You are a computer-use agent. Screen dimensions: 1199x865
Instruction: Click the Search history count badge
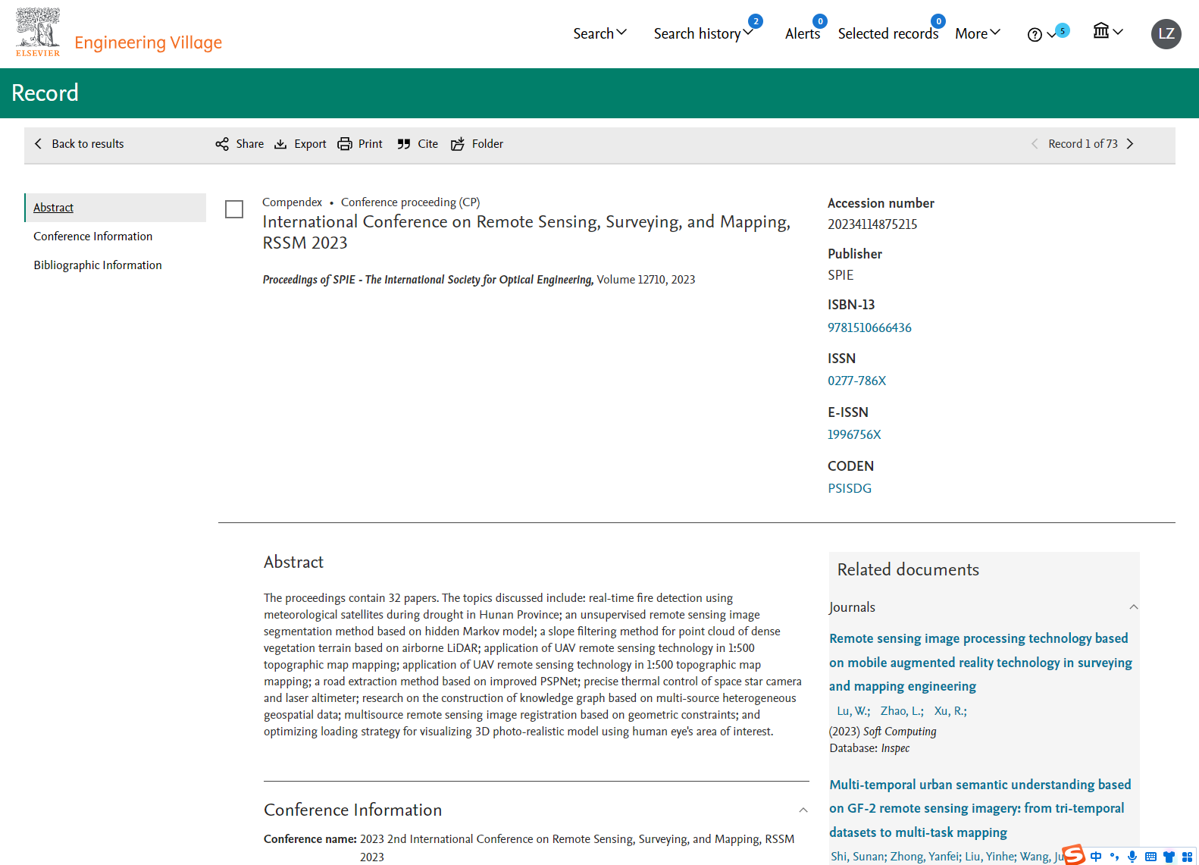(x=755, y=21)
